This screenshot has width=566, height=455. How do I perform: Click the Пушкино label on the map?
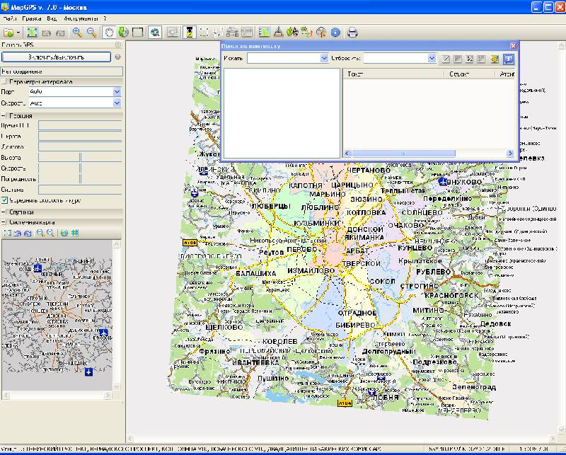tap(273, 378)
